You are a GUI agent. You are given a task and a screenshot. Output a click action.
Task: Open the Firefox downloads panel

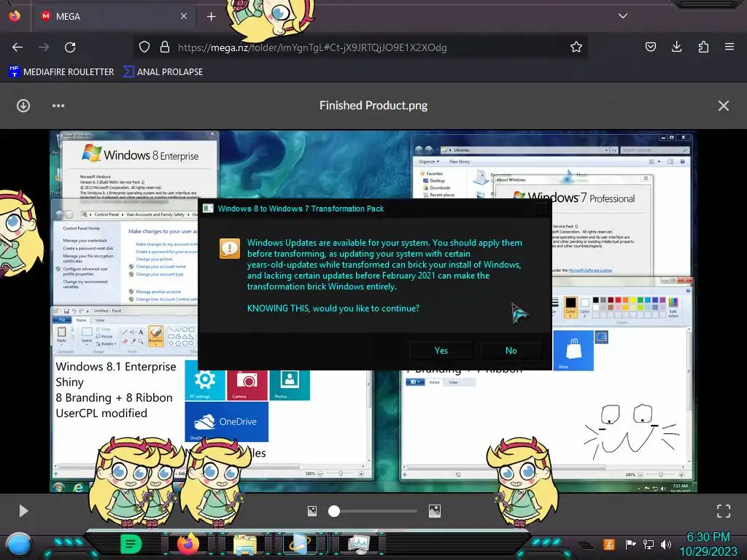click(x=676, y=47)
